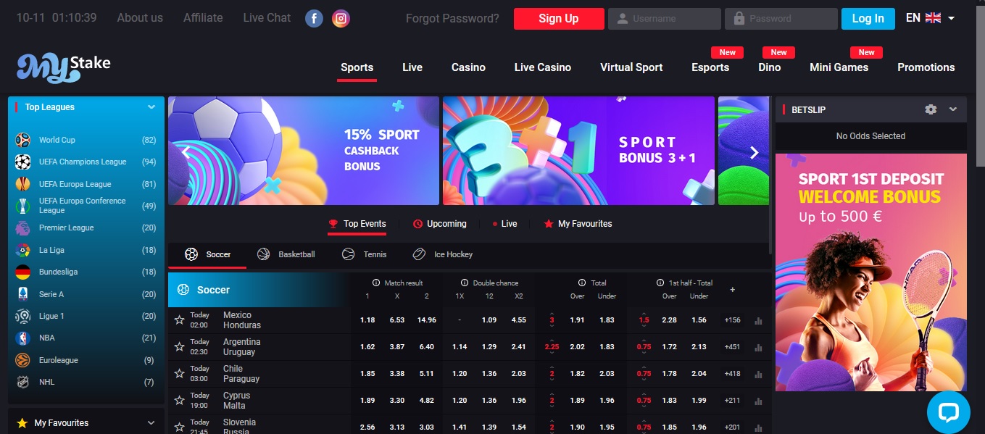Screen dimensions: 985x434
Task: Open the Live Casino menu item
Action: click(543, 67)
